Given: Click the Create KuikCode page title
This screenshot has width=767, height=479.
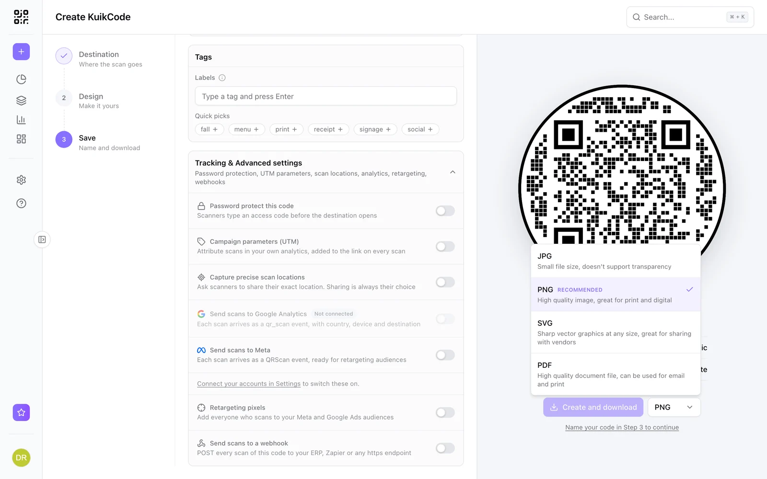Looking at the screenshot, I should pos(93,17).
